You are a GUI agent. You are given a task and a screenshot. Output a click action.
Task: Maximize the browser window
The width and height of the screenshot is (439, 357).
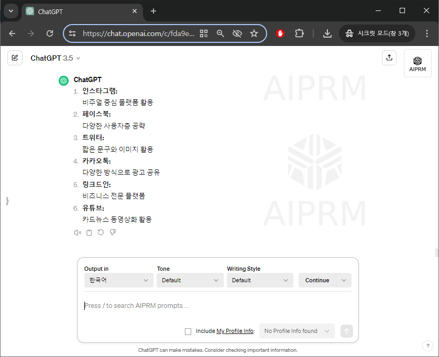[402, 10]
